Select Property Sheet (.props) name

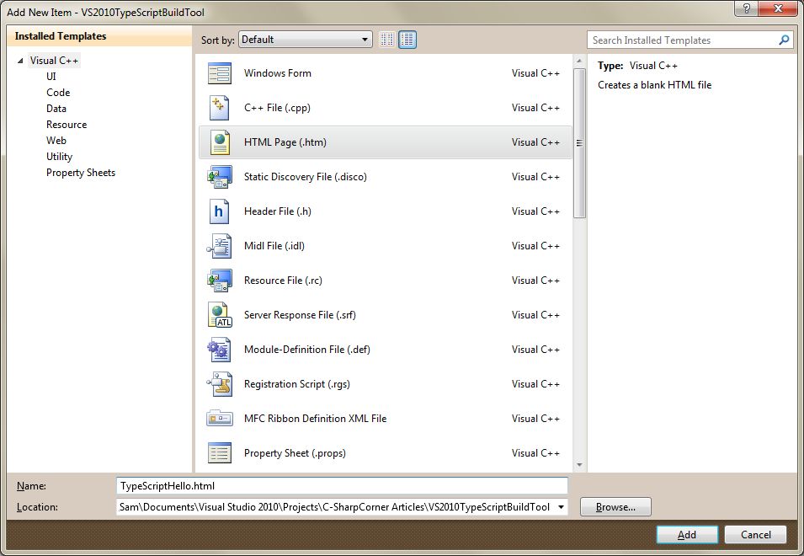click(295, 453)
